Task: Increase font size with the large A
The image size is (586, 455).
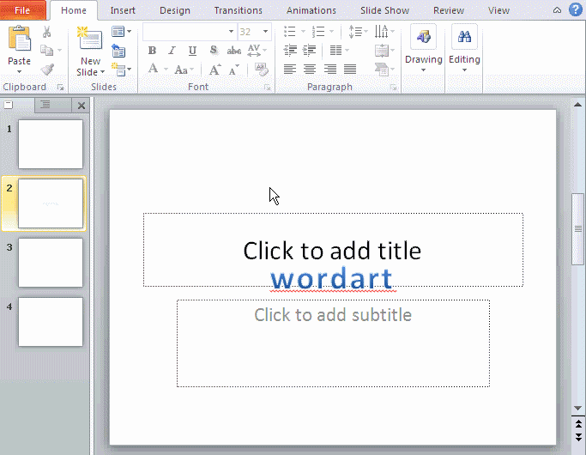Action: click(214, 70)
